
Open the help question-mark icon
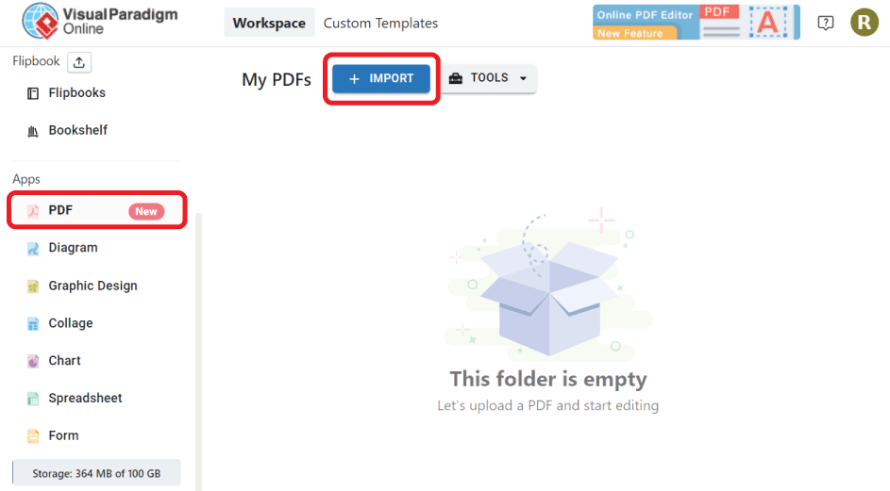pos(825,23)
